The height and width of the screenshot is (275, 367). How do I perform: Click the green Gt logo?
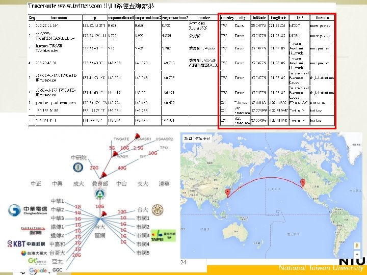[37, 261]
